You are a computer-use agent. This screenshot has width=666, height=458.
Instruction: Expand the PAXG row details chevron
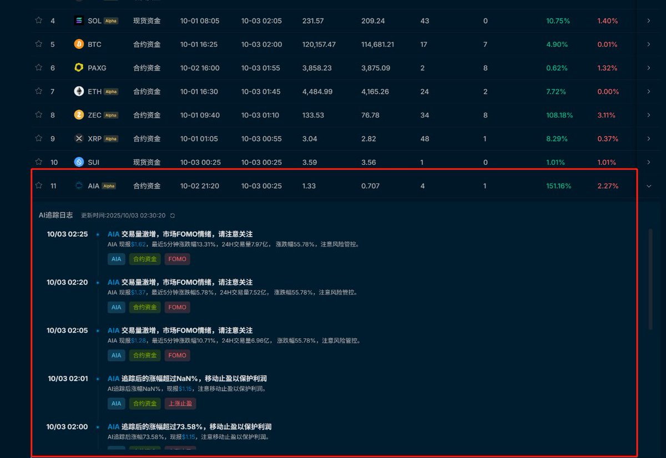649,68
